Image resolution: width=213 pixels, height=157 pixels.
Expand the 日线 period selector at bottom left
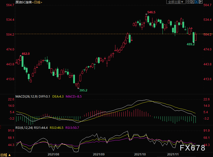click(x=6, y=155)
